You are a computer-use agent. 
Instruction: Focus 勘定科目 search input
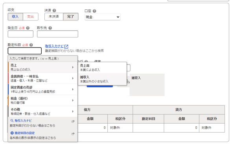point(25,51)
